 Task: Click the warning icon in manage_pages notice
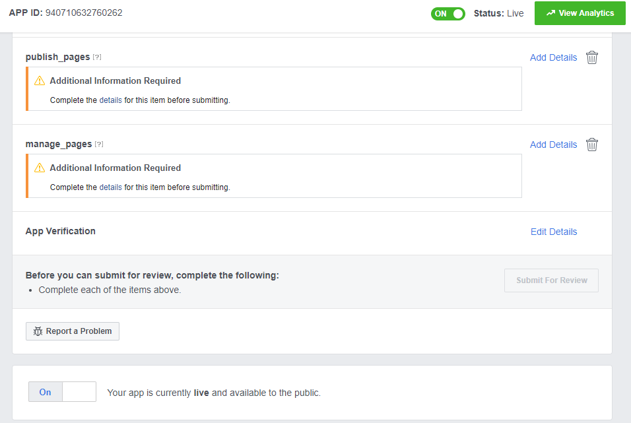pos(40,168)
